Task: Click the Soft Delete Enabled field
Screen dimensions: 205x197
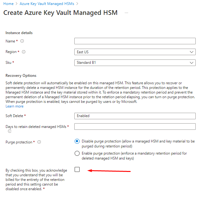Action: tap(135, 116)
